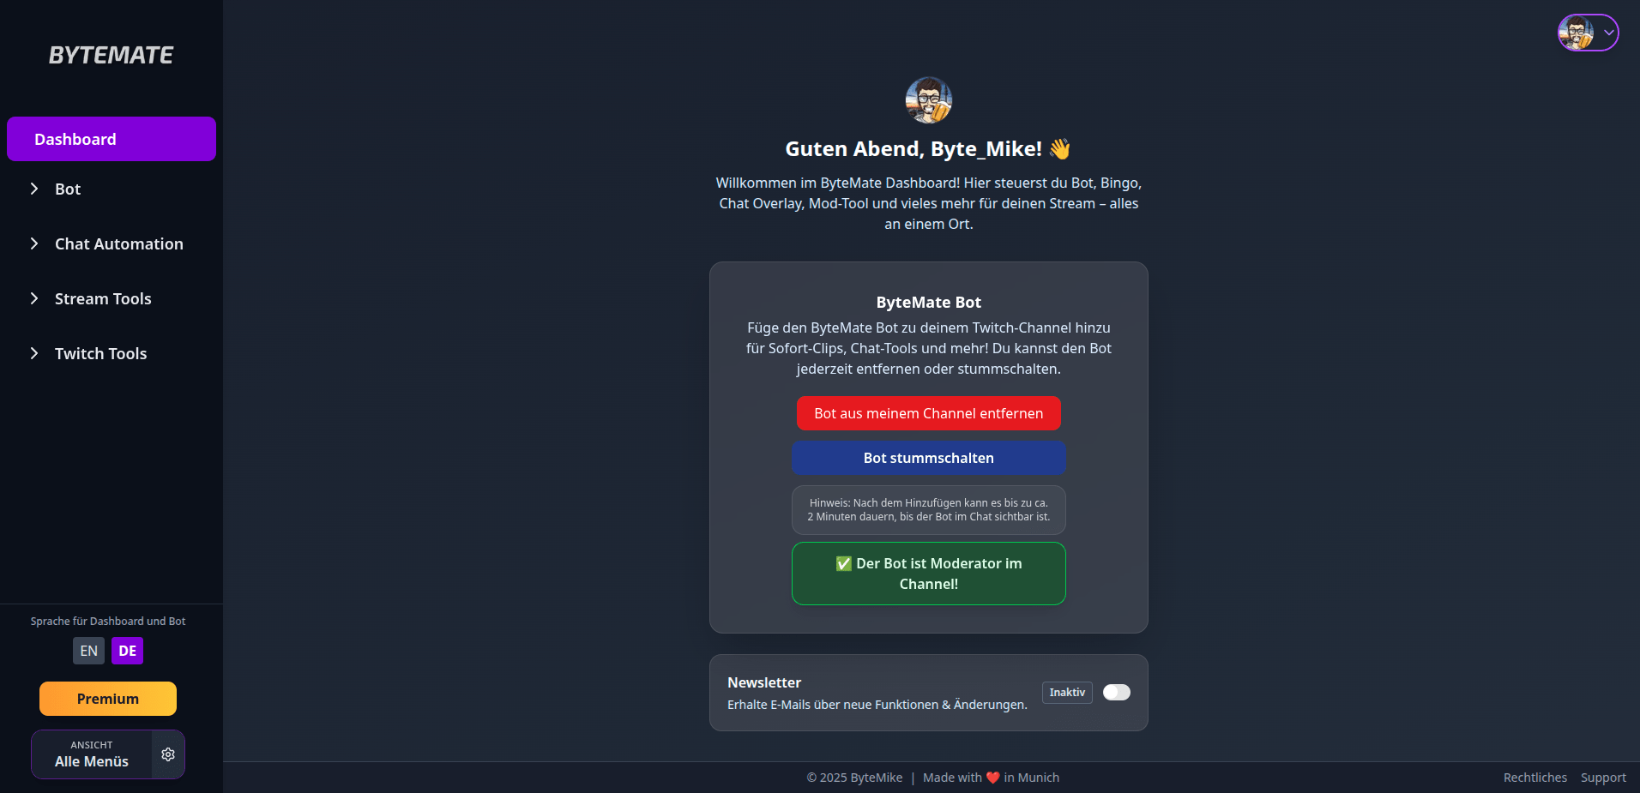Screen dimensions: 1640x793
Task: Expand the Chat Automation section
Action: pos(118,243)
